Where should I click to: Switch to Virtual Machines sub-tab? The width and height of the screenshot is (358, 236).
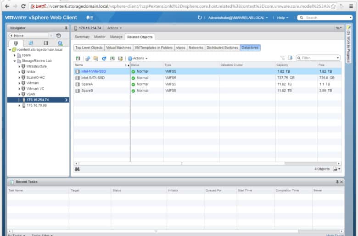tap(119, 48)
